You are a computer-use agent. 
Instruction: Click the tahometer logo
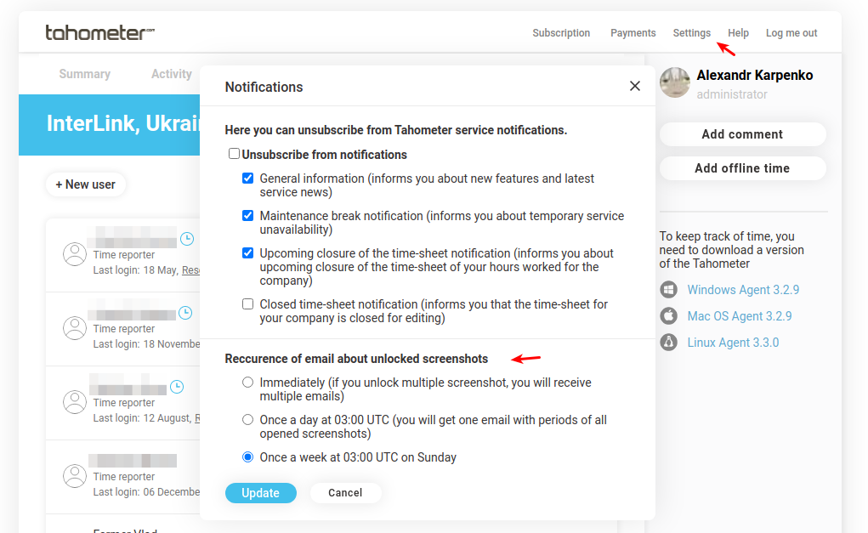click(99, 32)
